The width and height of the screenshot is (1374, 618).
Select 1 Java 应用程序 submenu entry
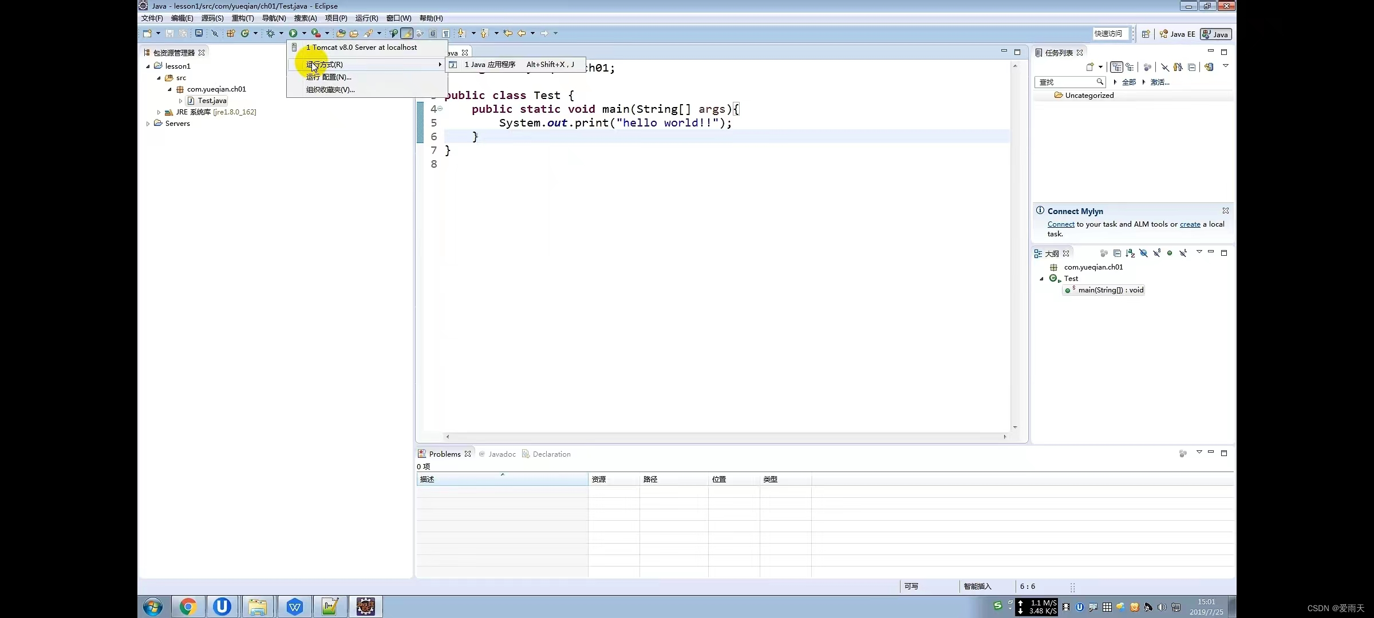pyautogui.click(x=490, y=65)
